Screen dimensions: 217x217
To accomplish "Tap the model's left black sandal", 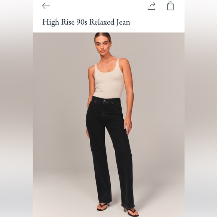I will (131, 212).
